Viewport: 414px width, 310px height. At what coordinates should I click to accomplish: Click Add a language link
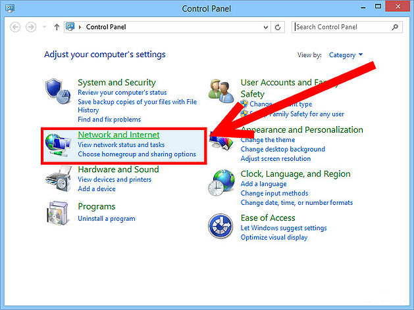coord(263,184)
